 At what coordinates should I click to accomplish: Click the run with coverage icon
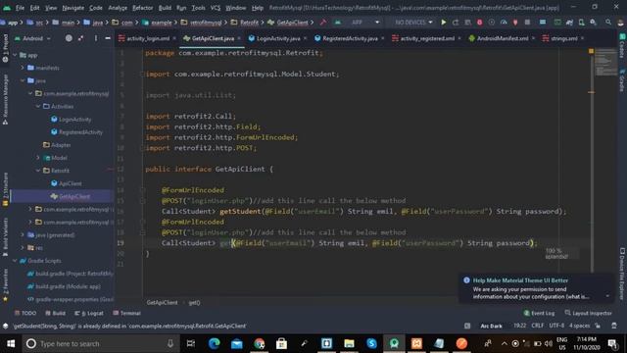click(x=492, y=23)
